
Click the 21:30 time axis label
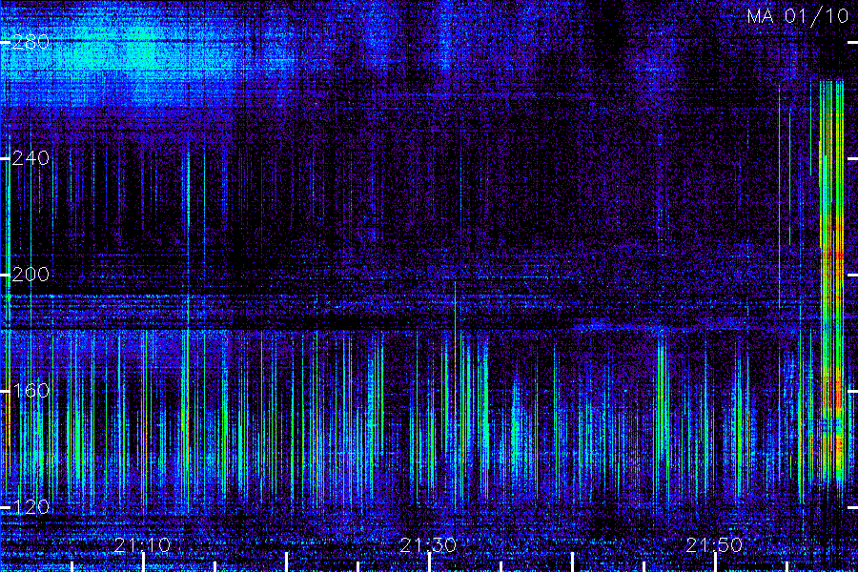pos(428,545)
